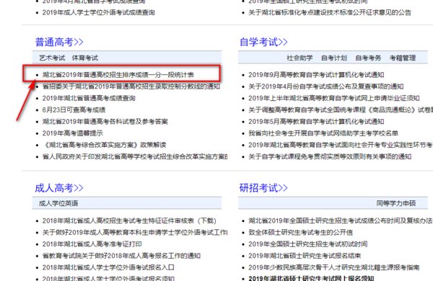Select the 体育考试 sub-tab

tap(85, 58)
